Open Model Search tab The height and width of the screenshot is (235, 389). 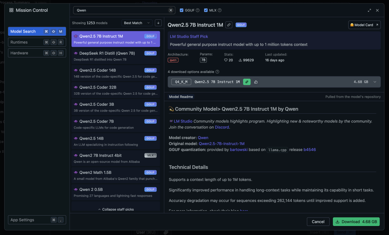pos(37,32)
